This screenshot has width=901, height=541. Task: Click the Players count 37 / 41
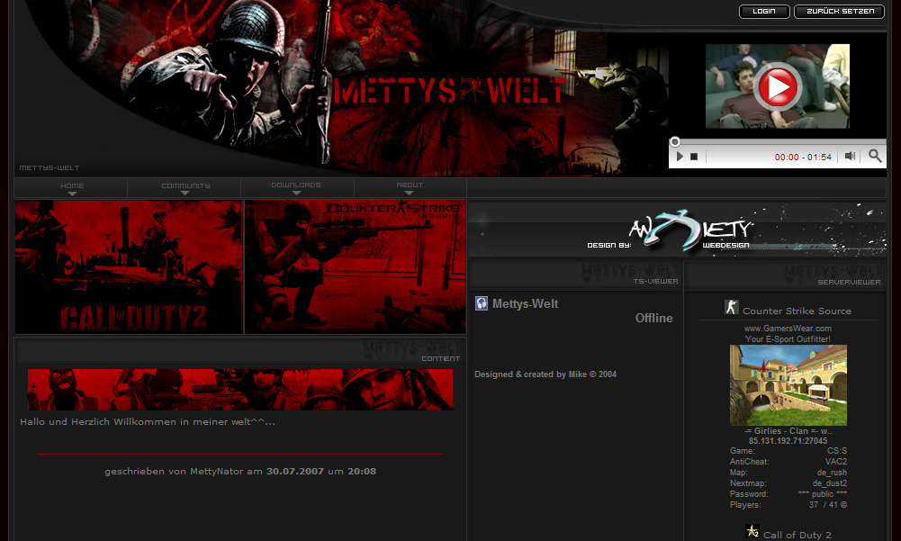[828, 505]
